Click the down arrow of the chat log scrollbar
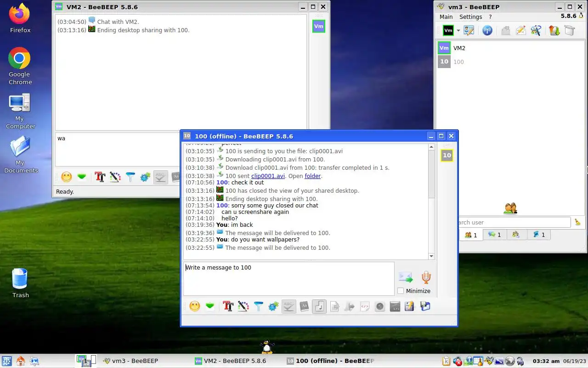 431,256
